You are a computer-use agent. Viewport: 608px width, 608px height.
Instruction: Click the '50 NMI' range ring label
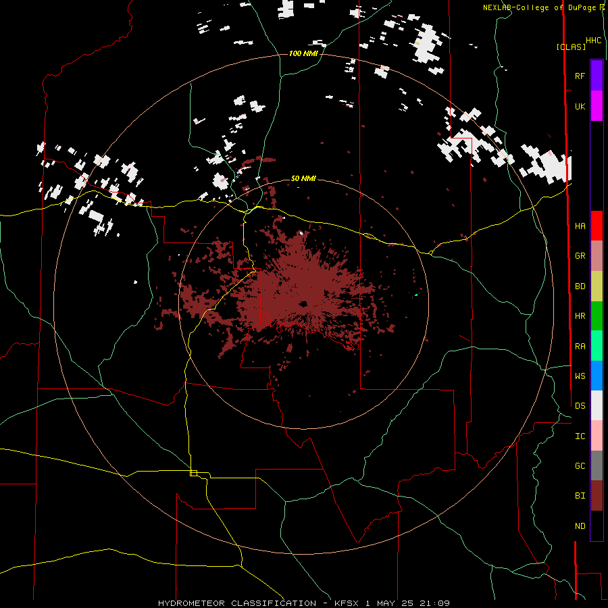[303, 178]
